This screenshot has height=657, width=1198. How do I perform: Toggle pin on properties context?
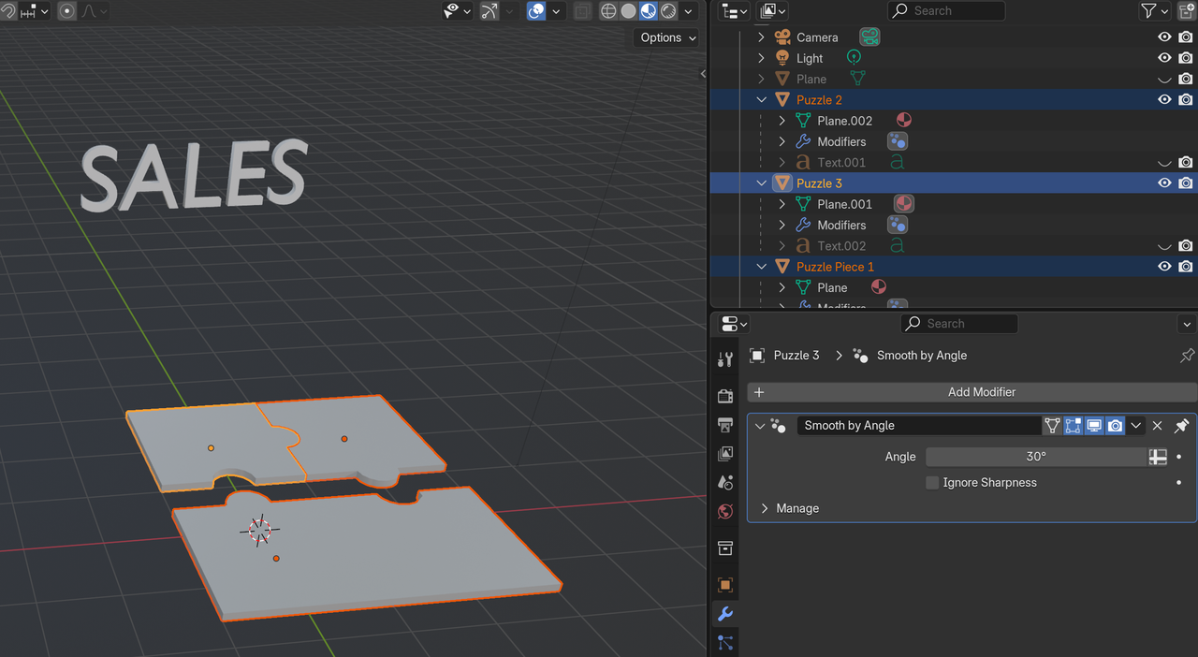click(x=1187, y=356)
